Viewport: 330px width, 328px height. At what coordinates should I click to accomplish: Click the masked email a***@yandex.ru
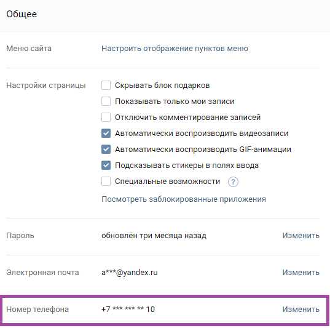click(130, 273)
